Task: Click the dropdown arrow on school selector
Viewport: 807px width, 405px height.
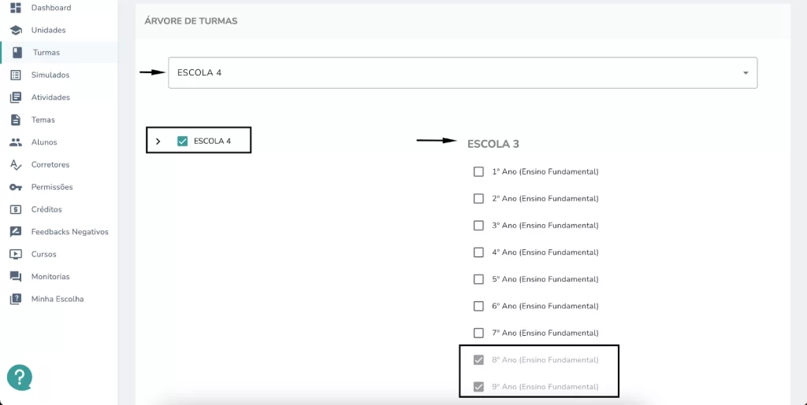Action: tap(746, 73)
